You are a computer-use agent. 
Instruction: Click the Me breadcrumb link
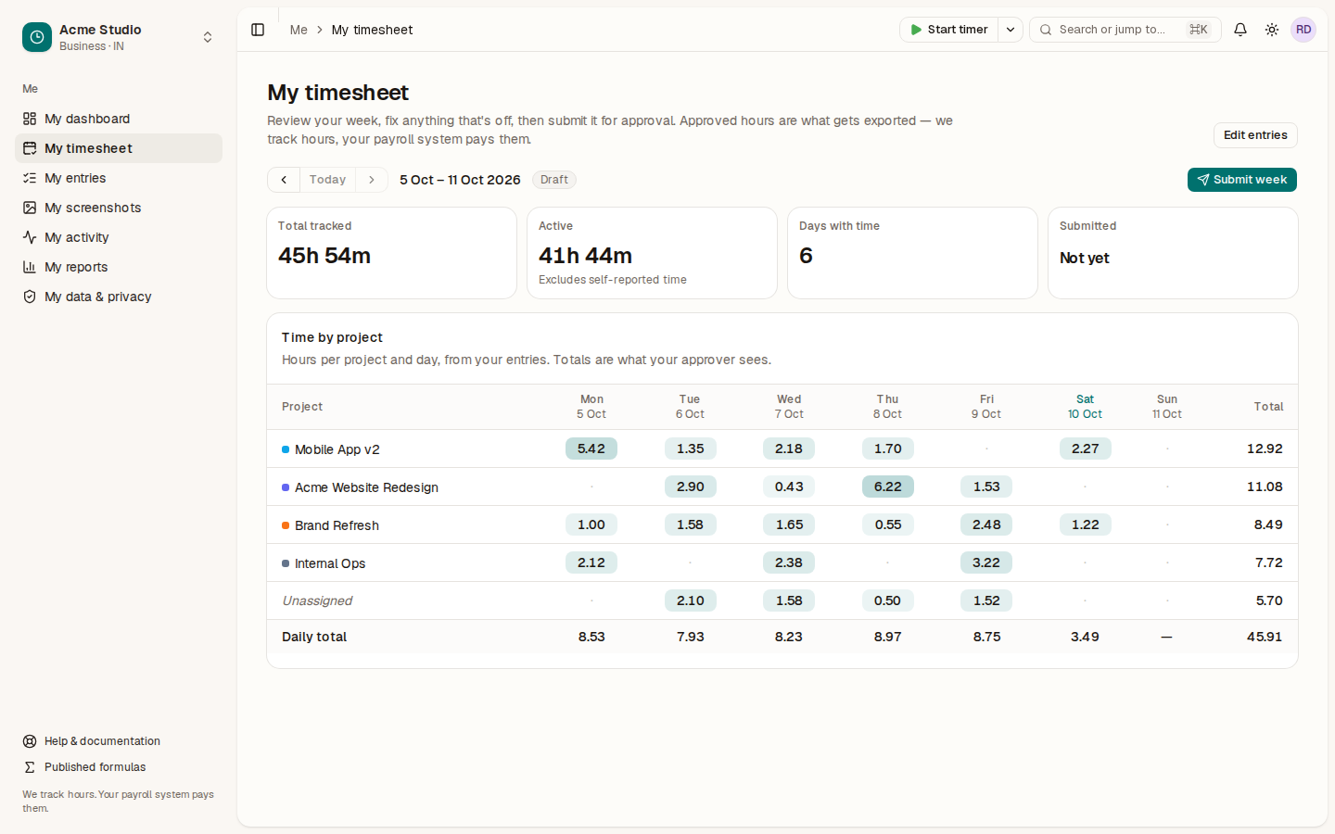(299, 30)
